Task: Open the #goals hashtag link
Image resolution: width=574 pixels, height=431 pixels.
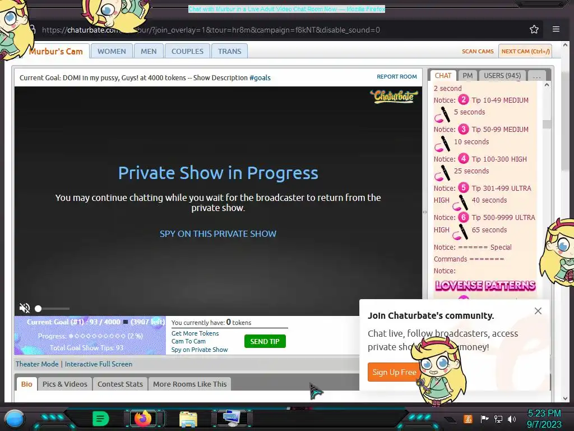Action: 260,77
